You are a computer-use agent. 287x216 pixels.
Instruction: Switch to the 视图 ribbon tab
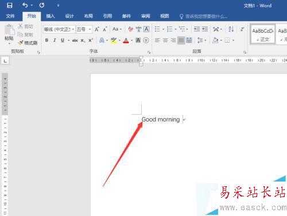coord(165,16)
